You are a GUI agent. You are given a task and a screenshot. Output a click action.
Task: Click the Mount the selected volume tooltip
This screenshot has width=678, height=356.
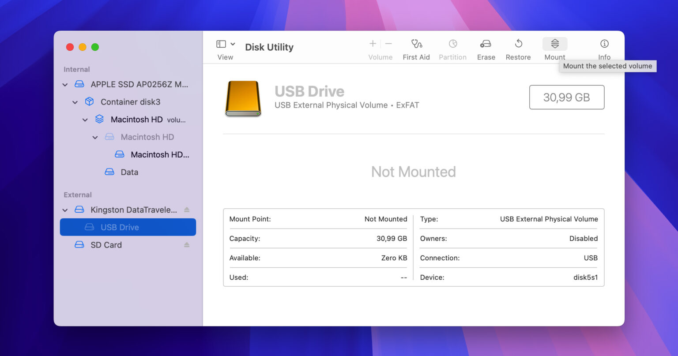click(608, 66)
